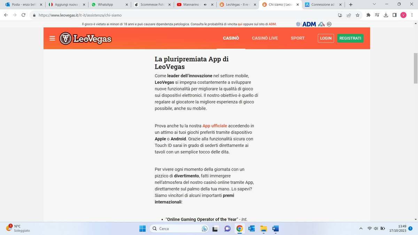The image size is (418, 235).
Task: Show hidden system tray icons
Action: 361,229
